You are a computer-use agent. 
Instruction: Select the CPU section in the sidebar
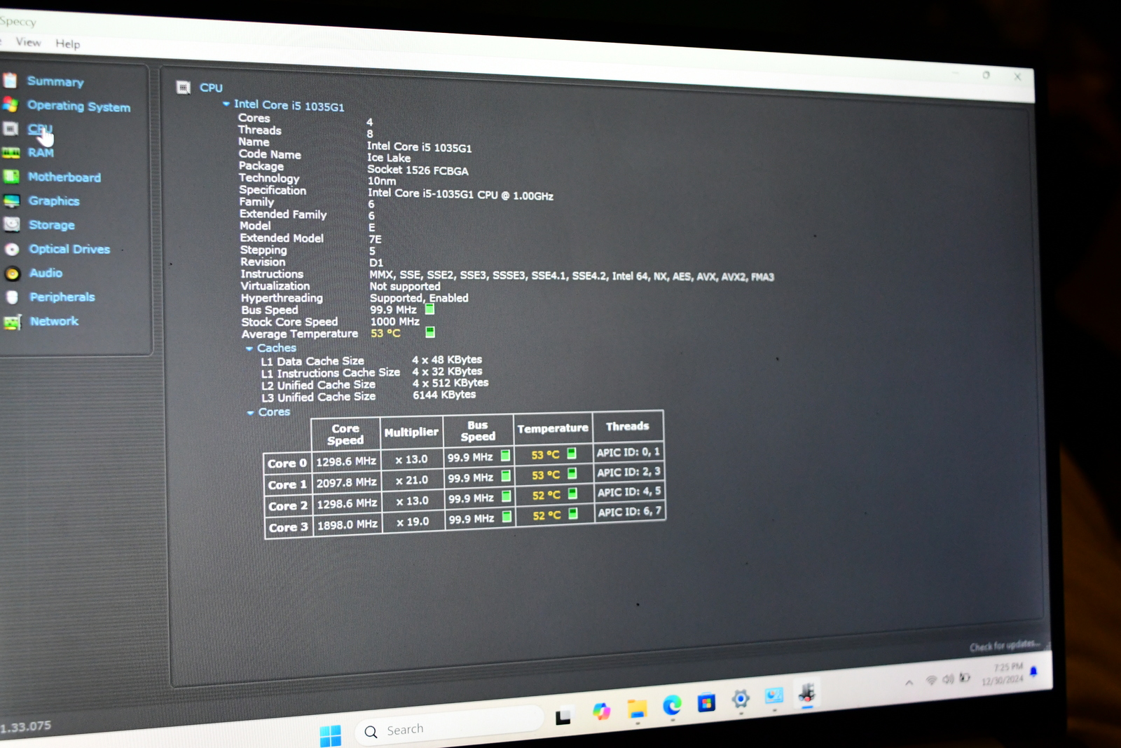[x=40, y=129]
